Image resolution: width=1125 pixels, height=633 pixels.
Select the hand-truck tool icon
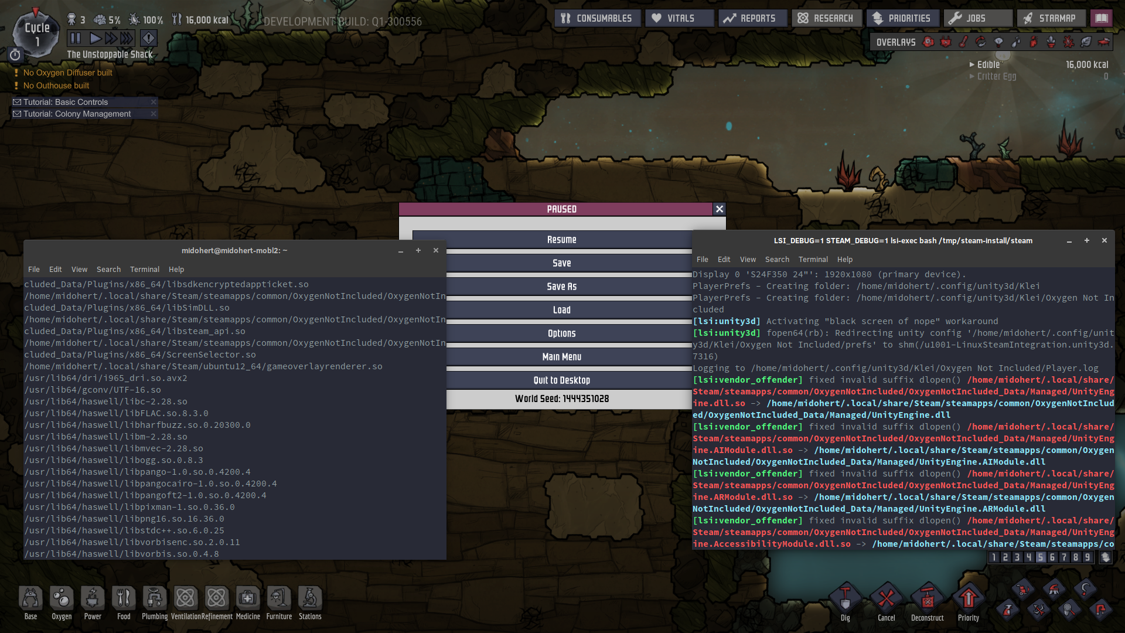click(x=1023, y=589)
